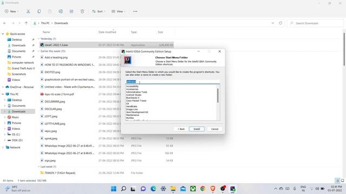Open taskbar Search magnifier icon
This screenshot has width=346, height=194.
124,189
